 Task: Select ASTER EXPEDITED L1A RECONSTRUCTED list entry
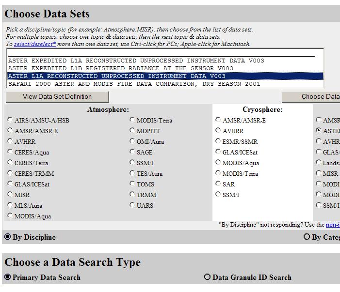click(136, 61)
